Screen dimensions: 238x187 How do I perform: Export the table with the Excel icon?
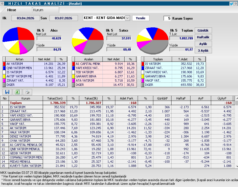17,92
